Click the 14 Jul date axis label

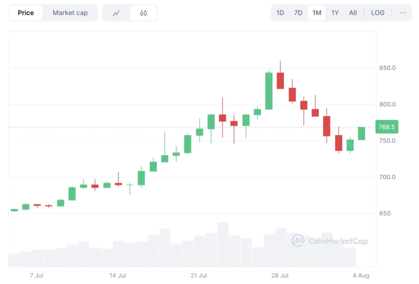tap(118, 275)
